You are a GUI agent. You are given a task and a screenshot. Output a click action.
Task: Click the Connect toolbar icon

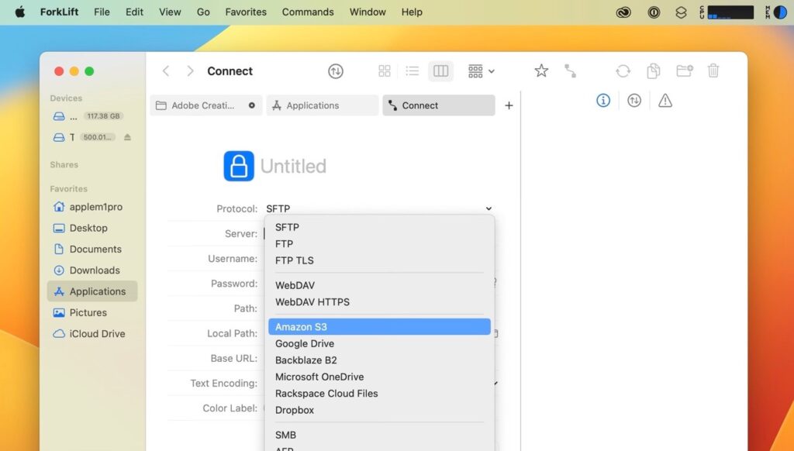(x=571, y=71)
